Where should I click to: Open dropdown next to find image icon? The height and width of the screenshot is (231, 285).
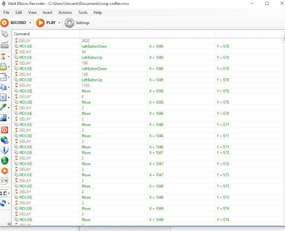(8, 118)
